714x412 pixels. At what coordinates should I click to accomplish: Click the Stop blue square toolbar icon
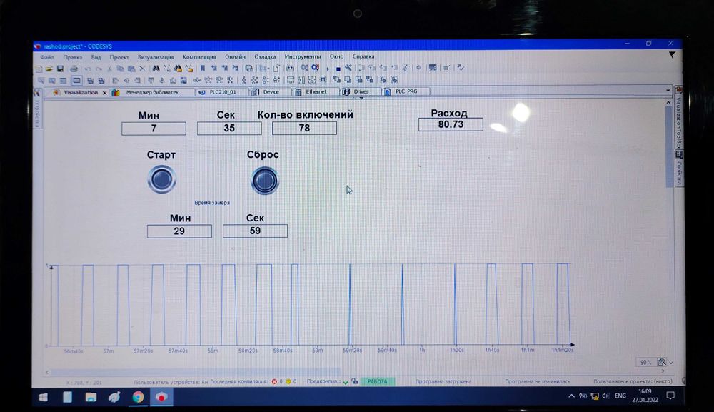click(338, 69)
